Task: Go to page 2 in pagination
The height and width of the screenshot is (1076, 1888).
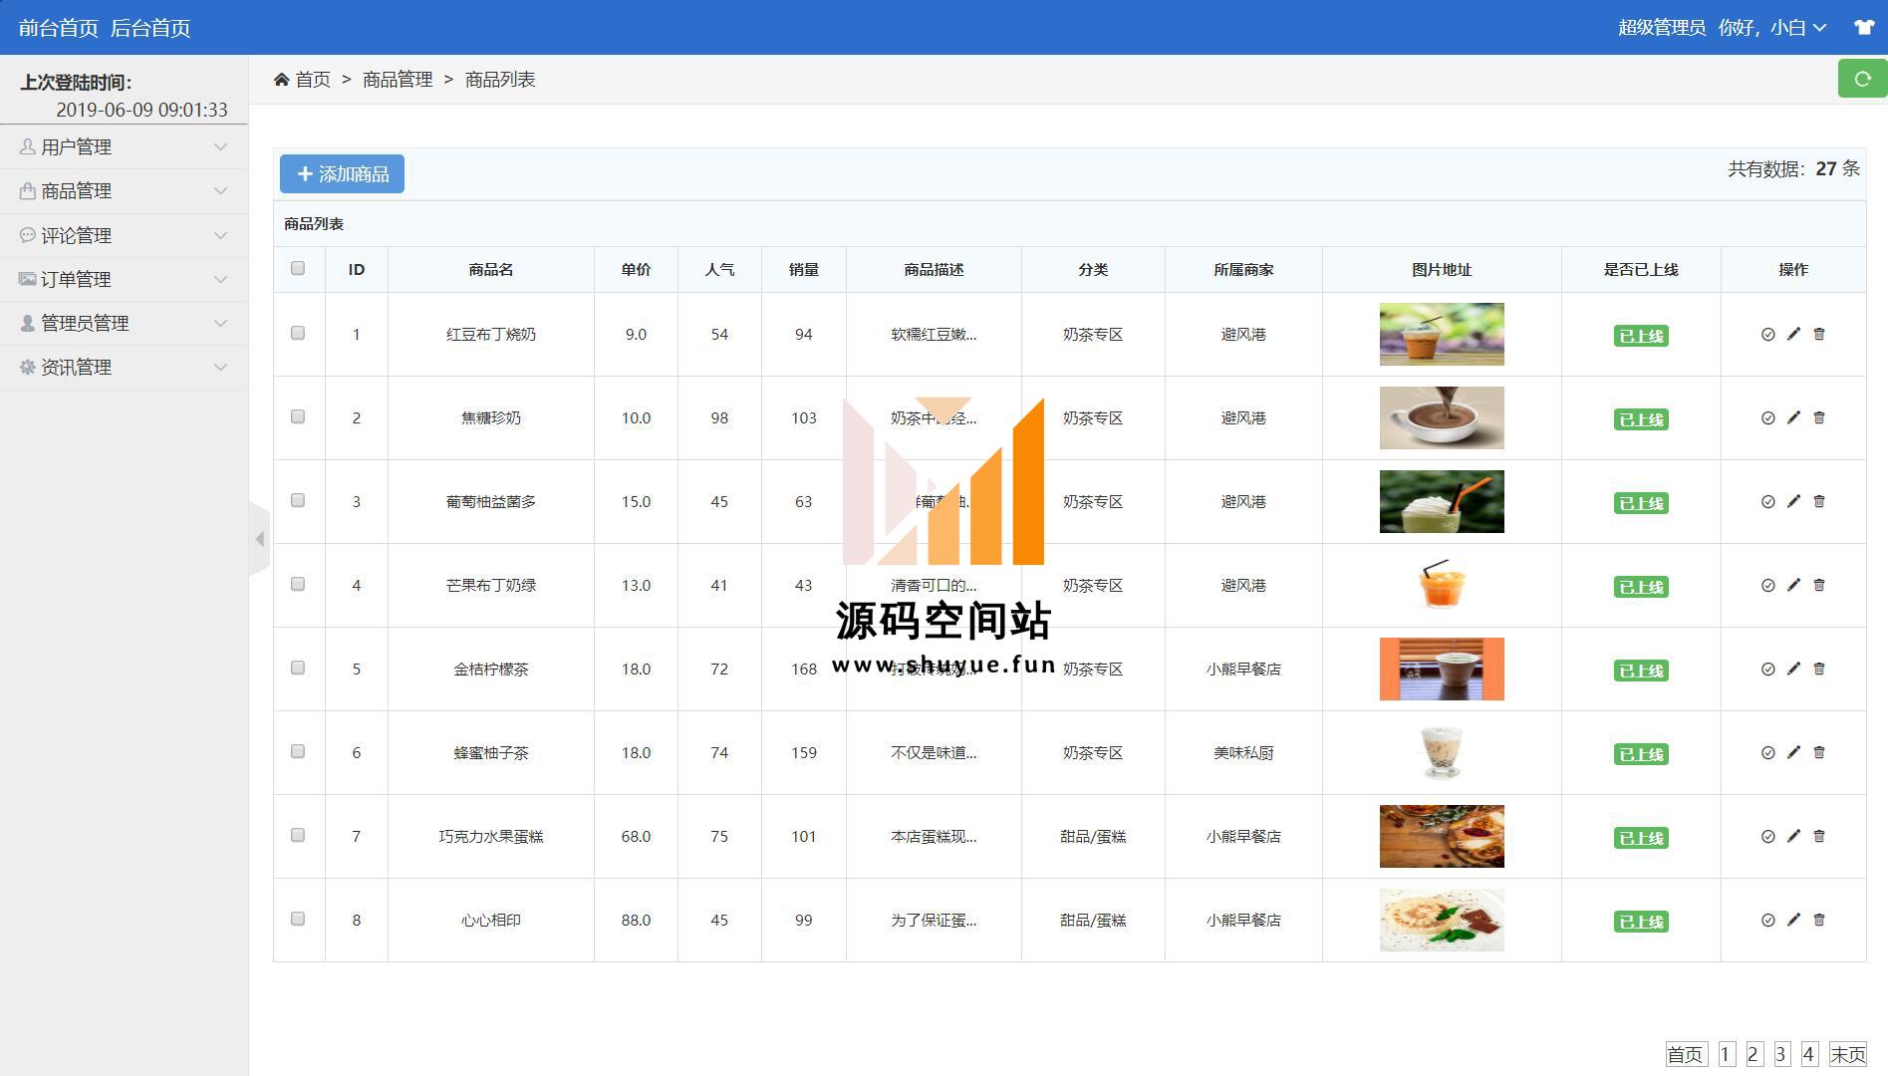Action: pyautogui.click(x=1753, y=1054)
